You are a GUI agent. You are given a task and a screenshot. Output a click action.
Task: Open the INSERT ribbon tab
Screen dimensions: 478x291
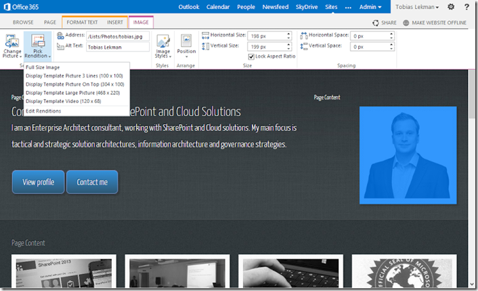click(115, 22)
